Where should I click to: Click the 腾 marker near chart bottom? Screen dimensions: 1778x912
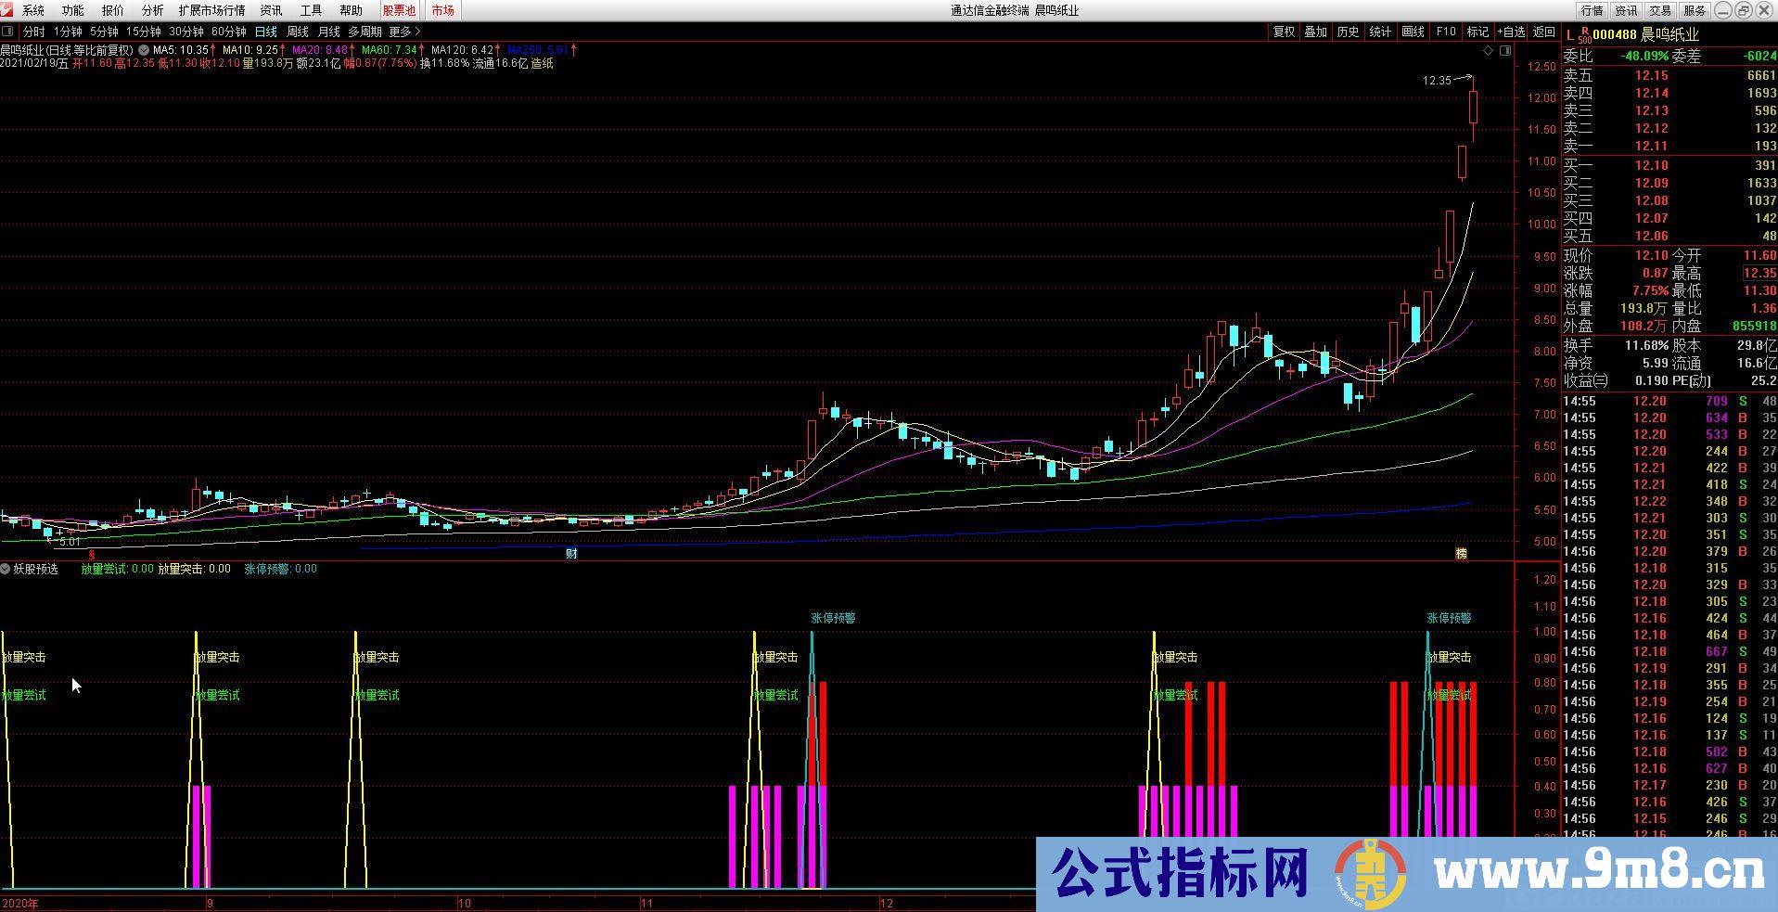(x=1461, y=554)
